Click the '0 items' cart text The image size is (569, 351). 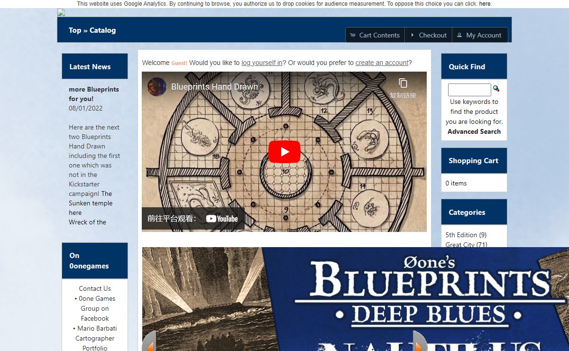coord(456,183)
